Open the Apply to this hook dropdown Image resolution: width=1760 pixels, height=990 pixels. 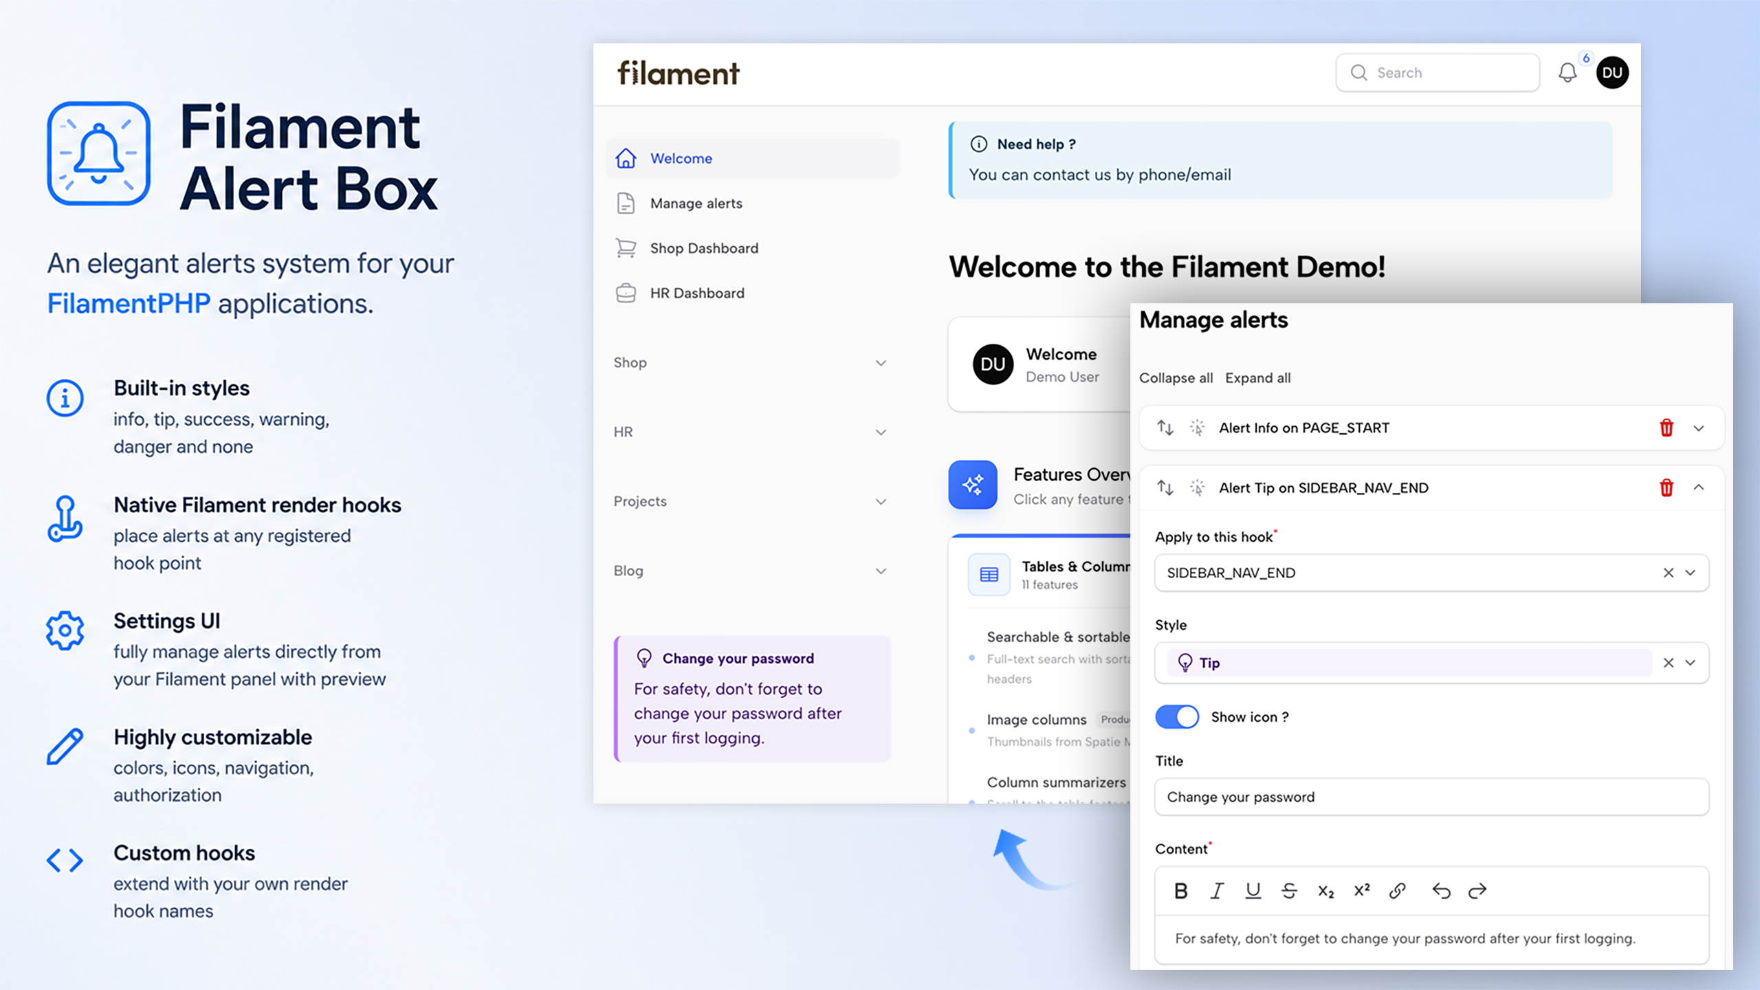pyautogui.click(x=1691, y=573)
